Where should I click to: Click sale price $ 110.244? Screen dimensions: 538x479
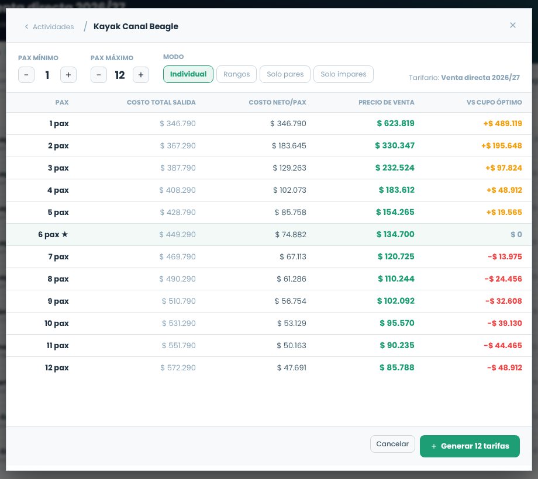pyautogui.click(x=396, y=279)
